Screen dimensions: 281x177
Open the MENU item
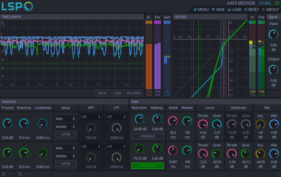201,10
